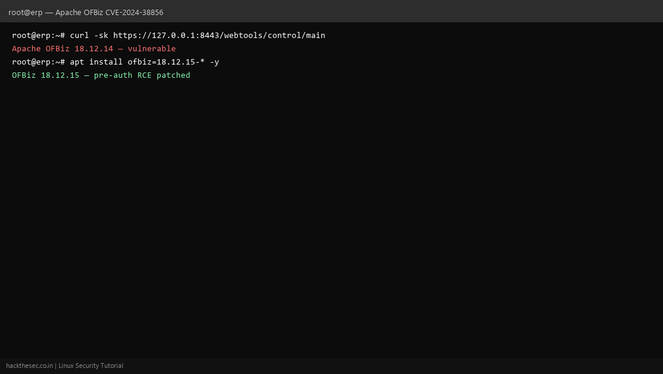Image resolution: width=663 pixels, height=374 pixels.
Task: Select version 18.12.14 in red output
Action: (x=94, y=49)
